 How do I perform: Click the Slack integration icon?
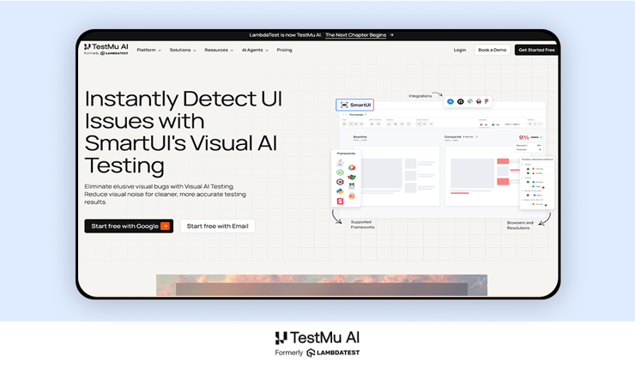[469, 101]
